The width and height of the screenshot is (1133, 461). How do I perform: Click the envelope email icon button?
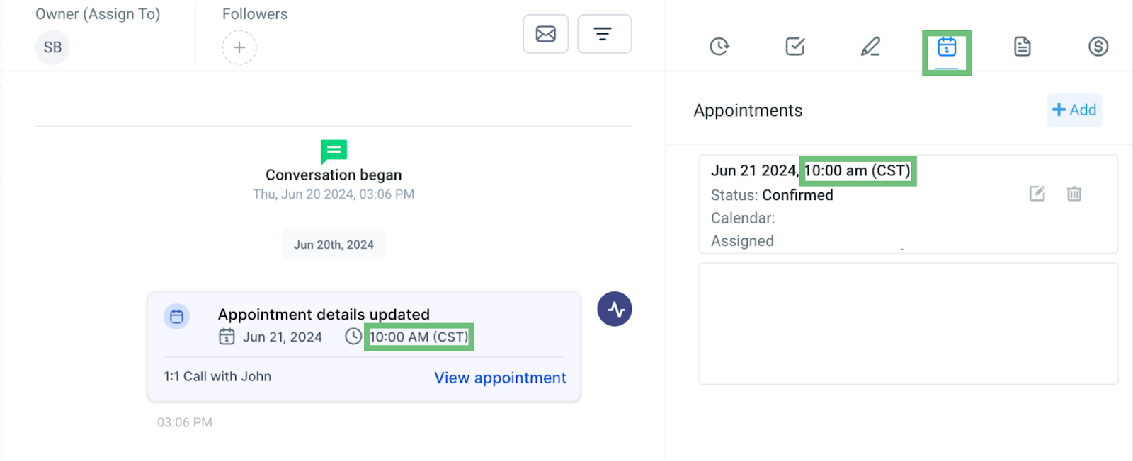click(x=546, y=34)
